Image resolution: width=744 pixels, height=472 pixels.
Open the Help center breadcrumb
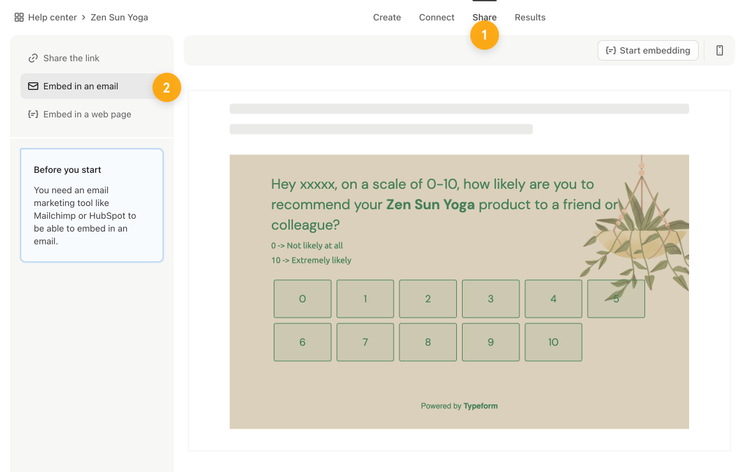point(52,18)
